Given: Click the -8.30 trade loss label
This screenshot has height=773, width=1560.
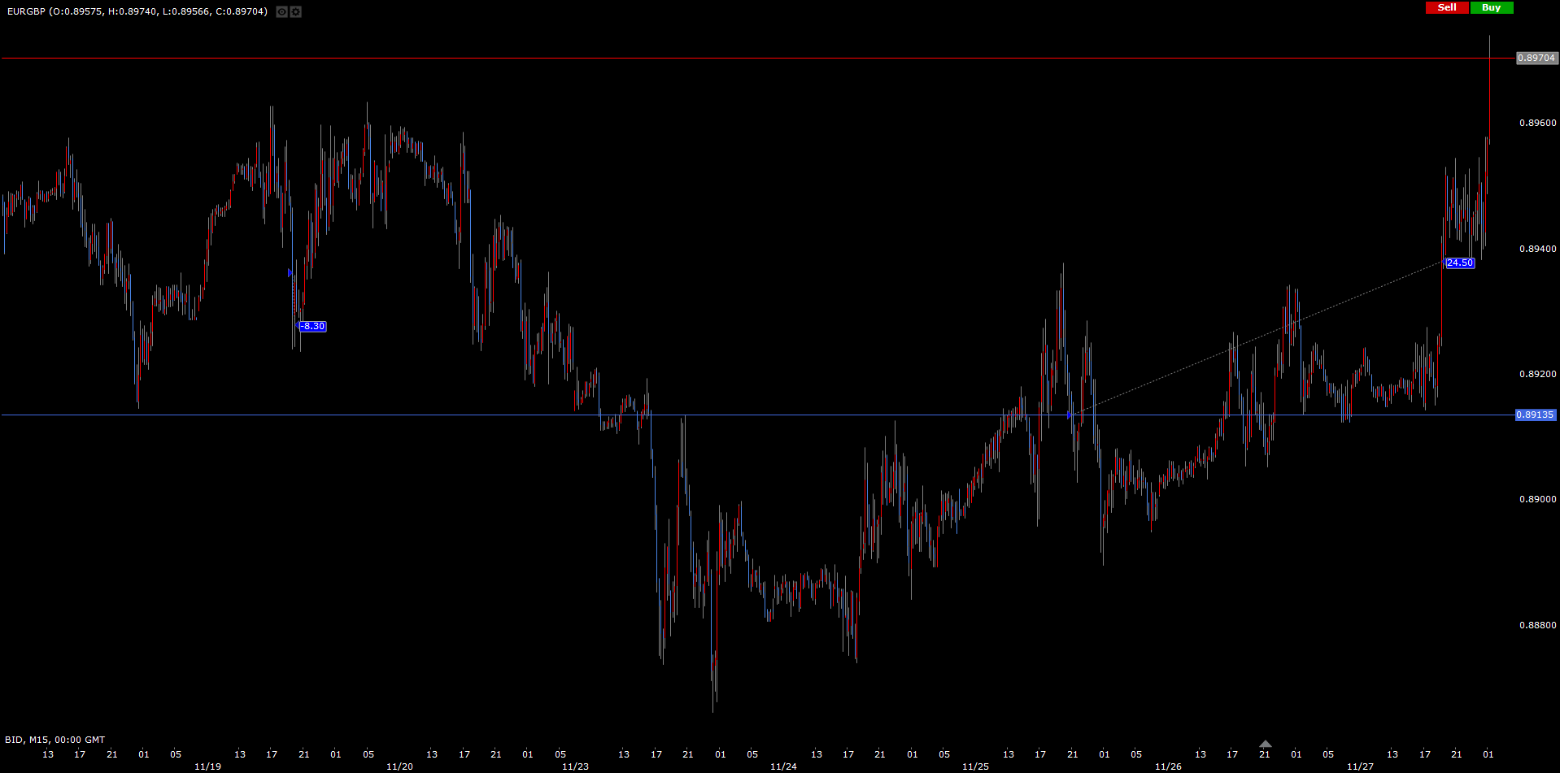Looking at the screenshot, I should tap(313, 326).
